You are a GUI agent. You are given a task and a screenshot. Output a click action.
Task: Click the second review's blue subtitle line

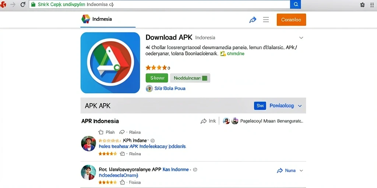coord(118,175)
